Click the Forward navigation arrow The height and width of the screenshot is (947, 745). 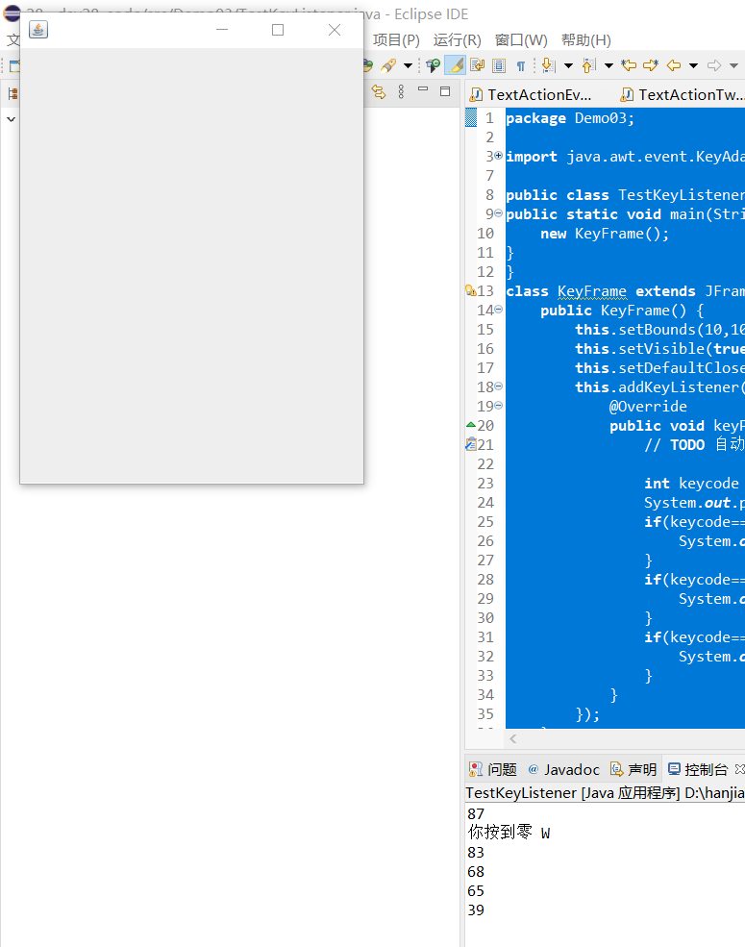pos(714,65)
